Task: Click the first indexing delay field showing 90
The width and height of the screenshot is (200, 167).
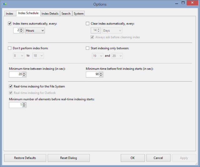Action: pyautogui.click(x=93, y=74)
